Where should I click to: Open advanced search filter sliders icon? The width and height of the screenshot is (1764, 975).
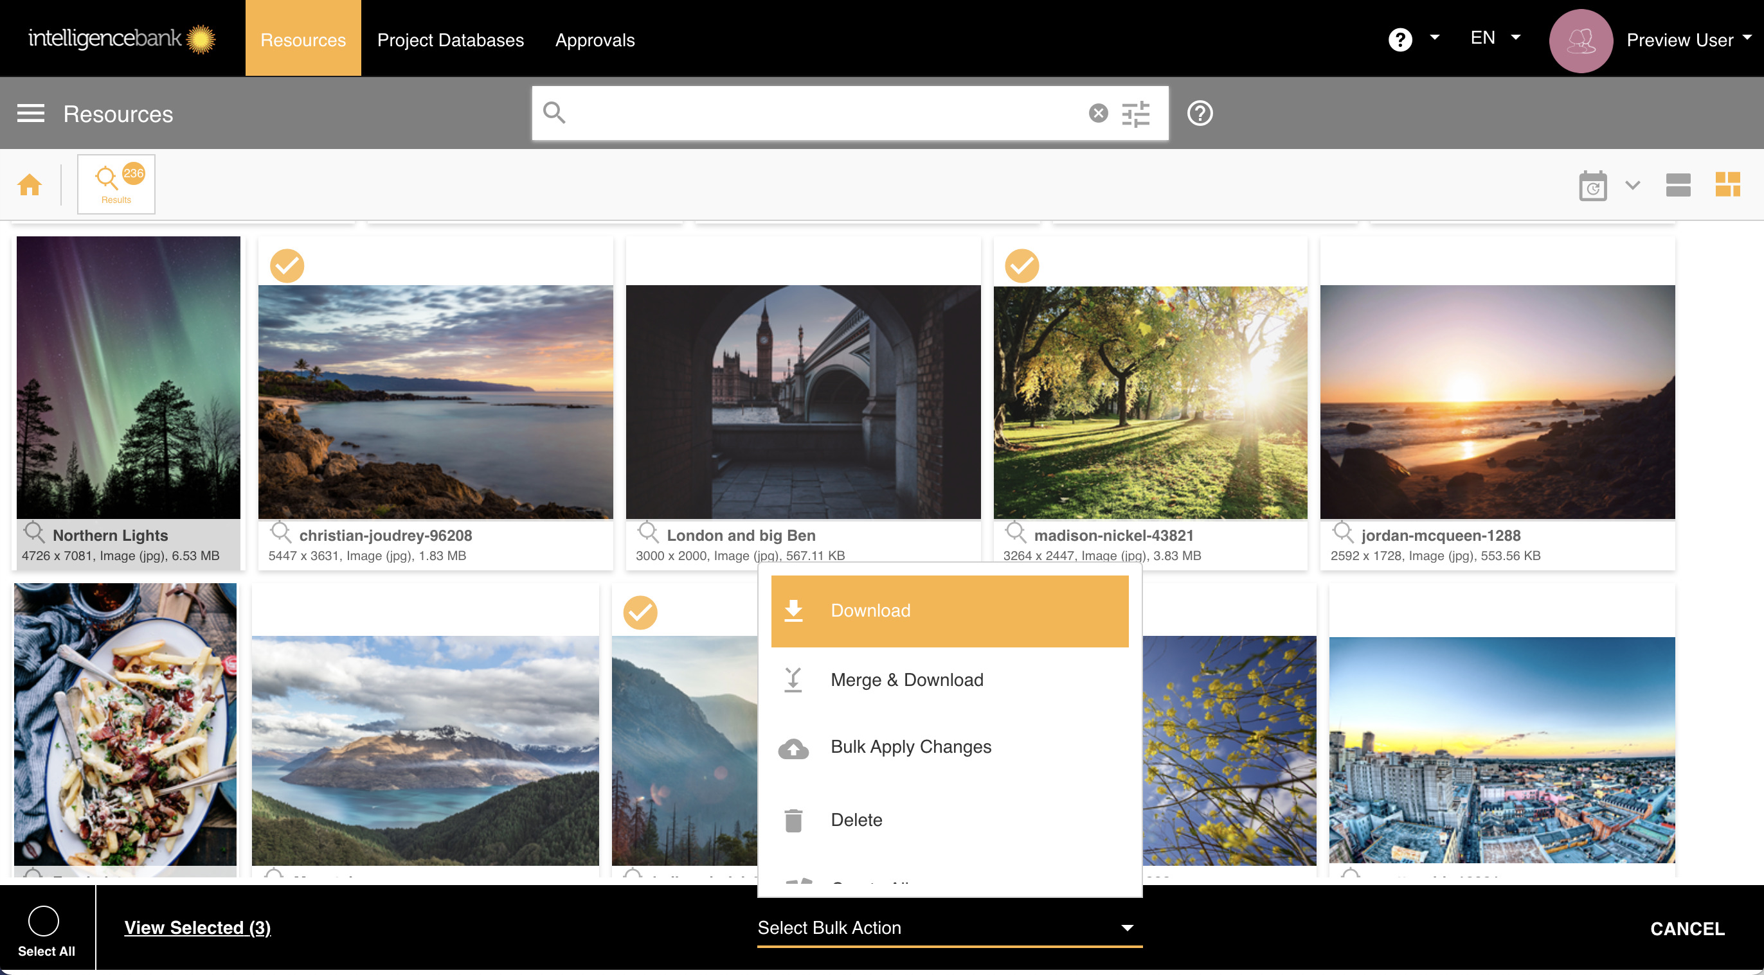(1135, 114)
